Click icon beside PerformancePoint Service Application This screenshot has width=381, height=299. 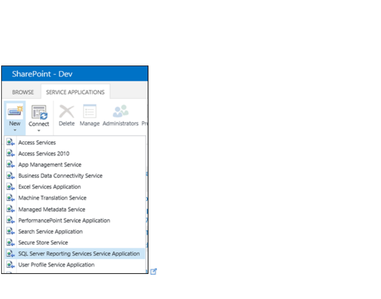coord(11,220)
